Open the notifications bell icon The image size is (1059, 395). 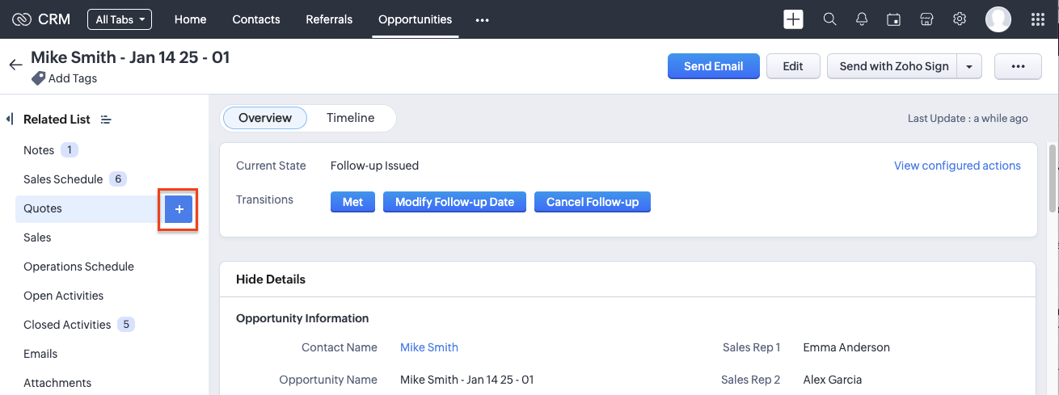862,19
